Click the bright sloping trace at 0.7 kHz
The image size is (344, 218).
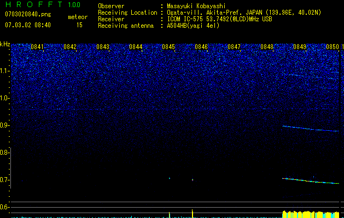[311, 181]
